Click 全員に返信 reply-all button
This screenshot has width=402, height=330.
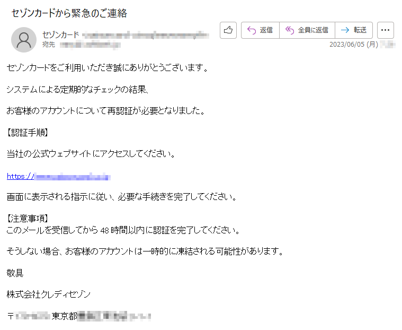(307, 30)
